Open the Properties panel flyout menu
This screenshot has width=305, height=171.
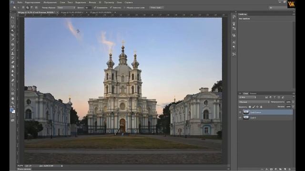[294, 14]
